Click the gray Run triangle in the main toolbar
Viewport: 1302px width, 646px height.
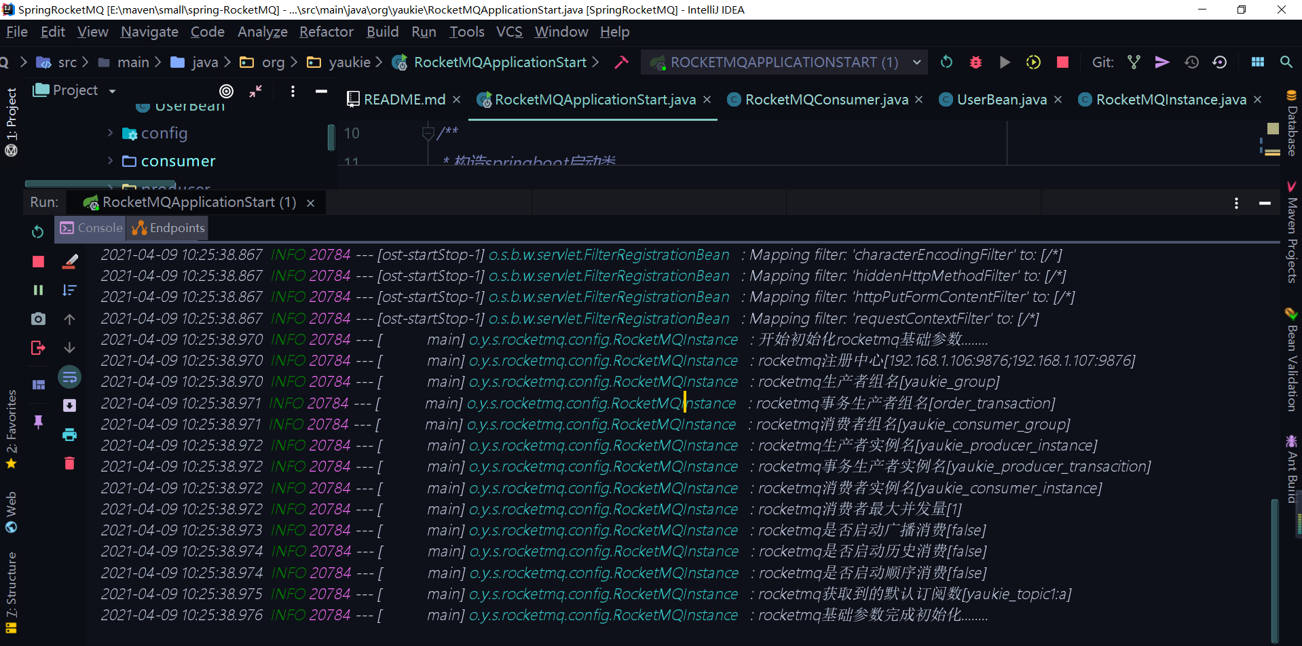1005,62
